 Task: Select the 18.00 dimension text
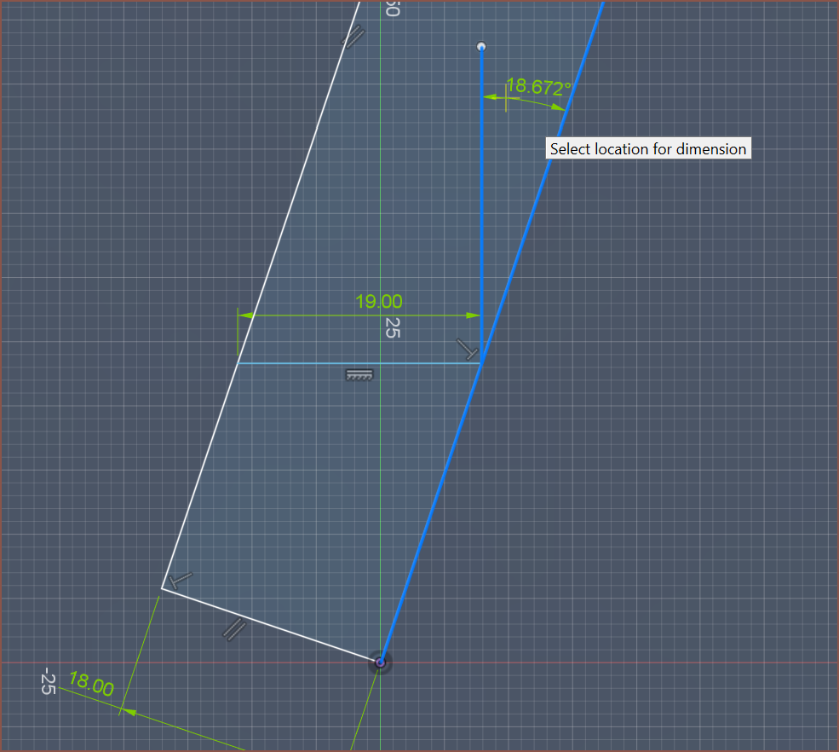90,685
